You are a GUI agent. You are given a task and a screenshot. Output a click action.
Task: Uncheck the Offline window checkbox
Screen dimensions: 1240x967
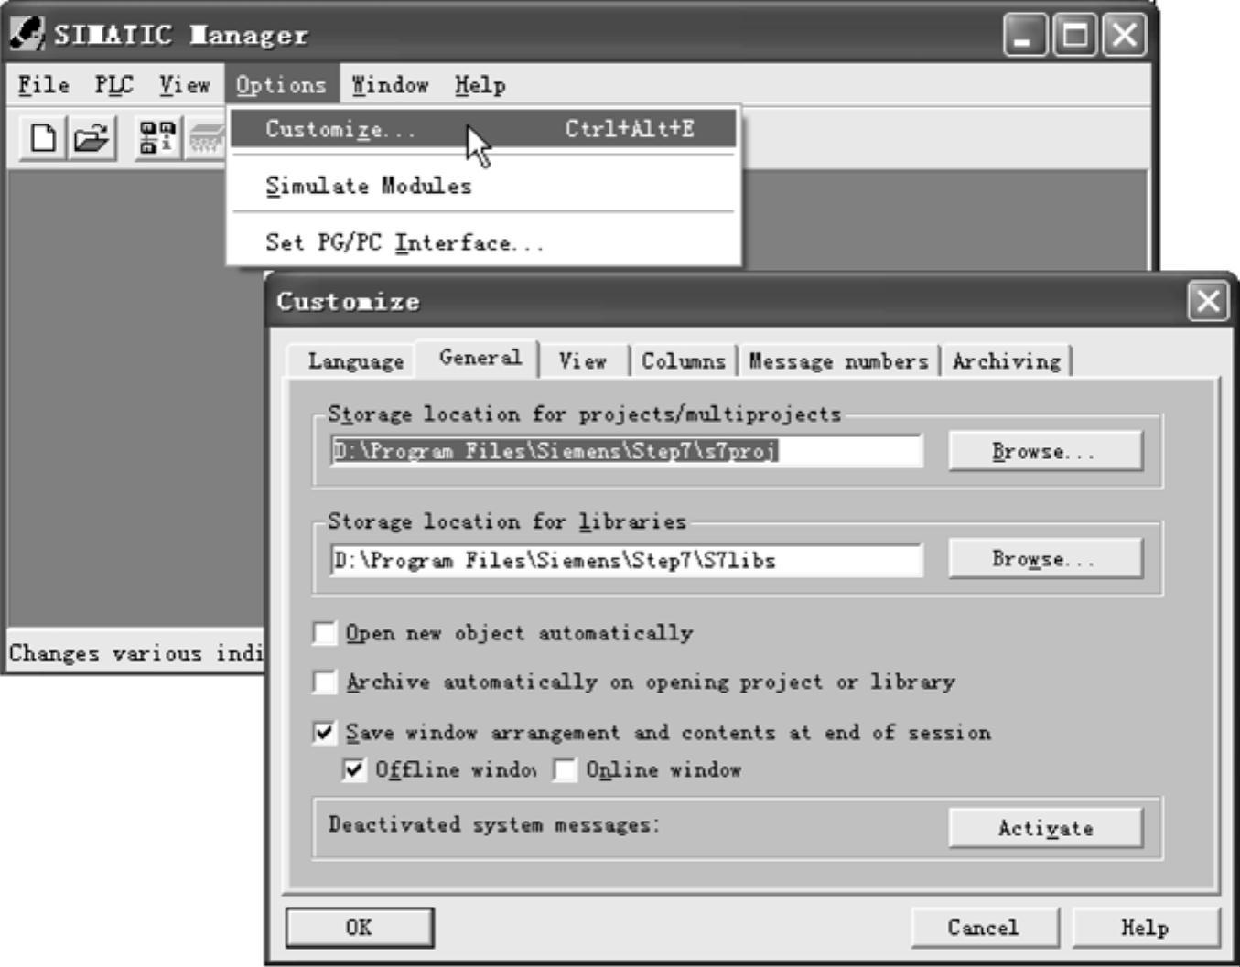point(354,769)
